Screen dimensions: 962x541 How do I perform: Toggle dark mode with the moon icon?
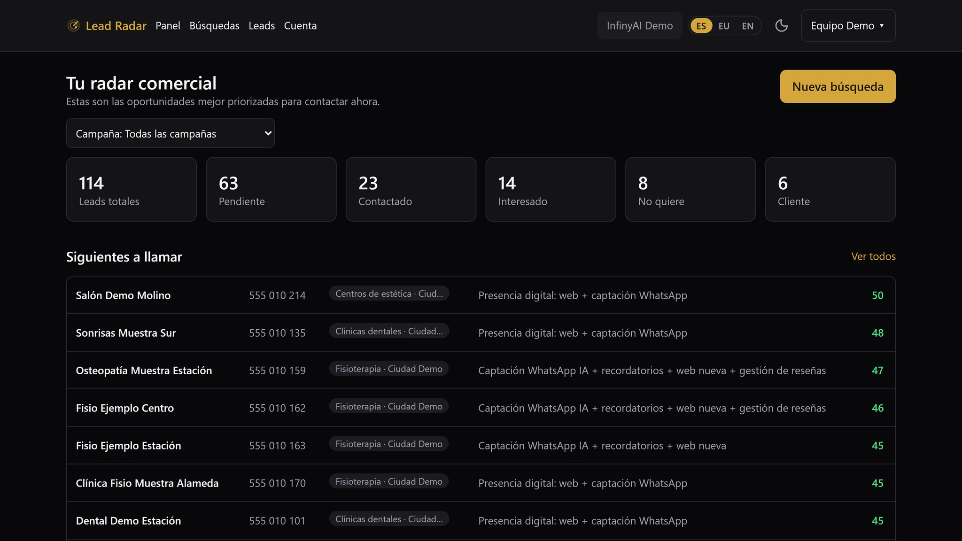[781, 25]
